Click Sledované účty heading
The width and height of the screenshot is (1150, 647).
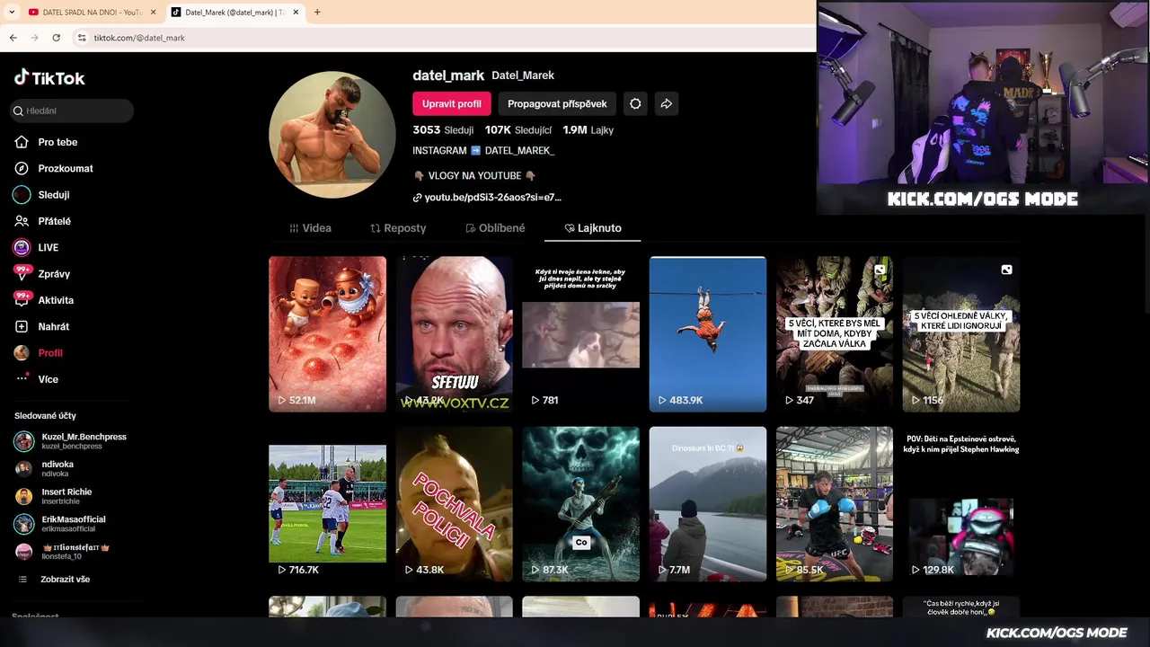pos(45,416)
